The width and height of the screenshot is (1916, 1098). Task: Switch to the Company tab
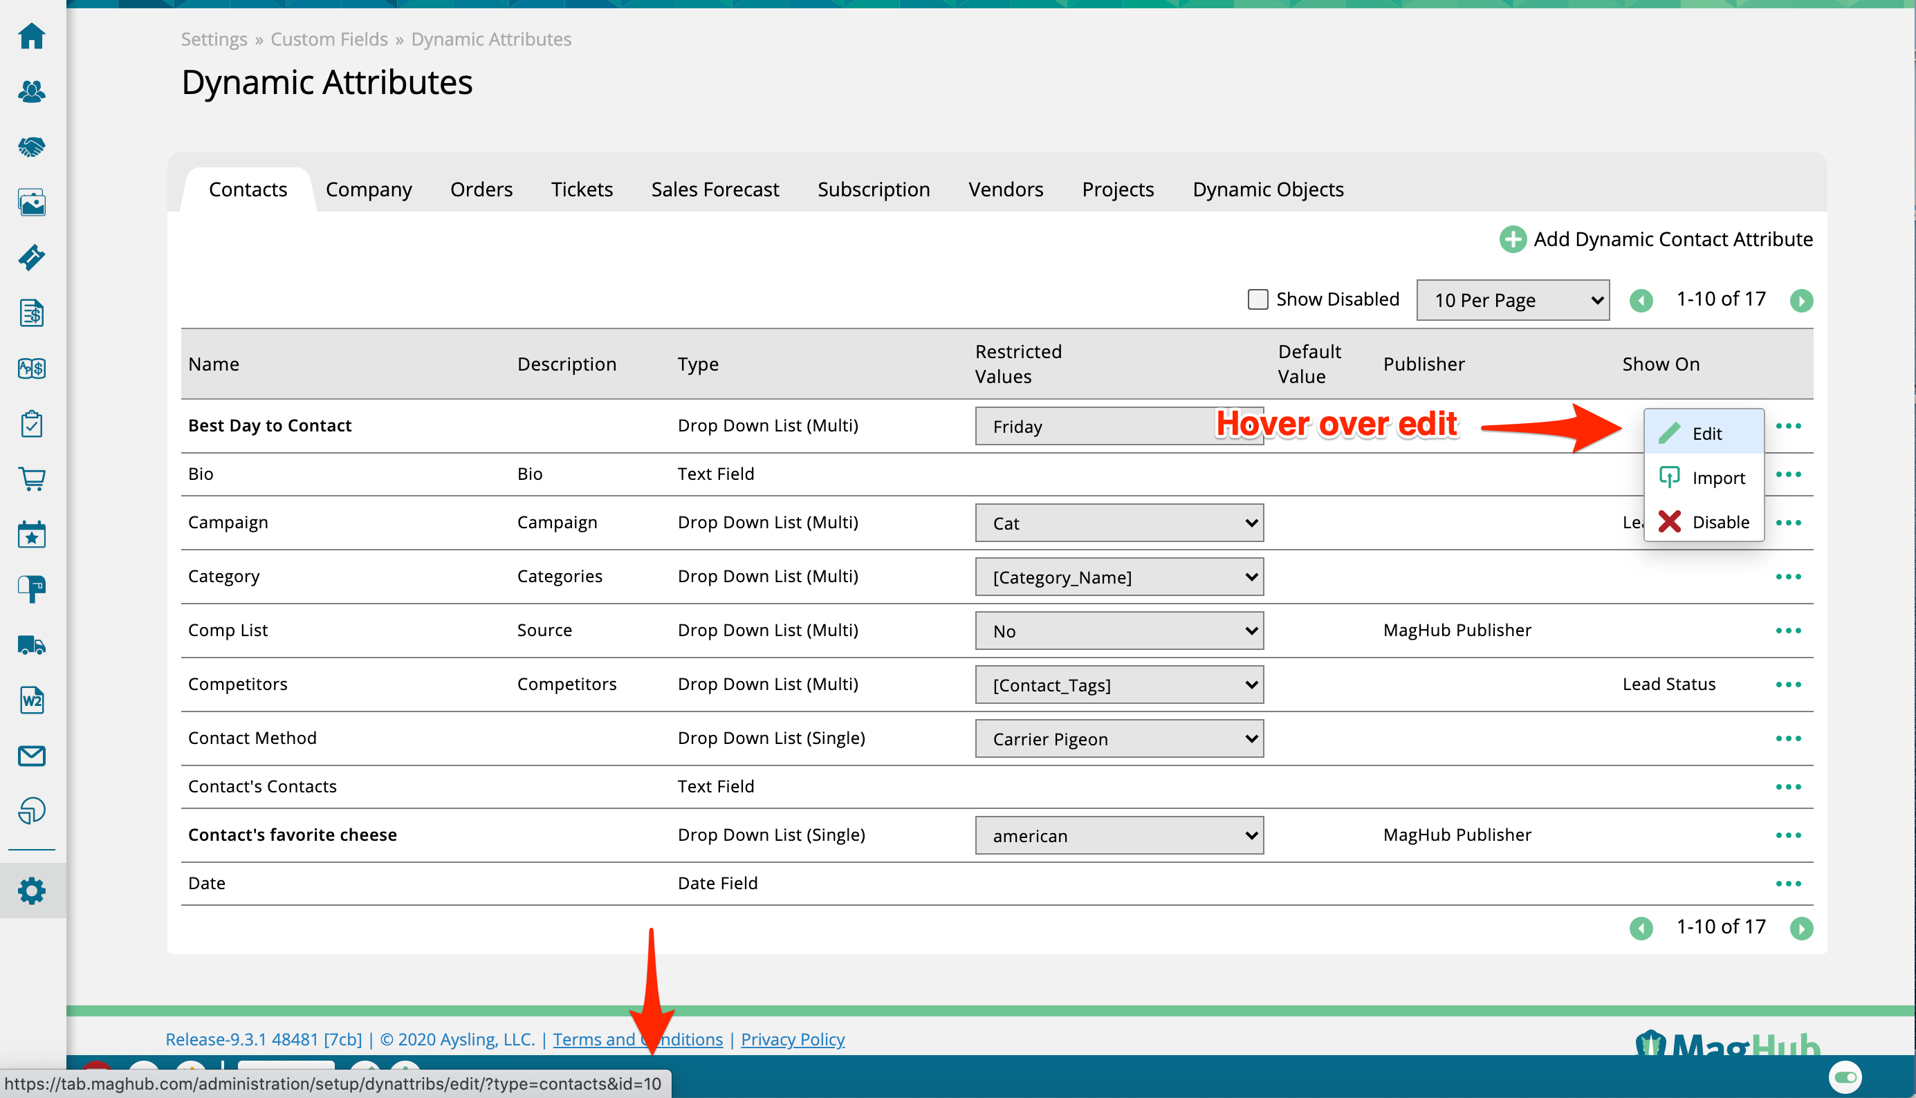[370, 189]
